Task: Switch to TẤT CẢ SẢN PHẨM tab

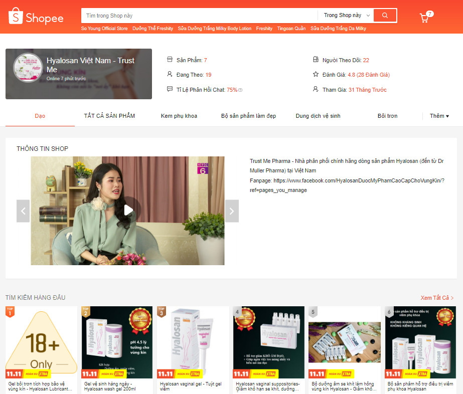Action: click(109, 116)
